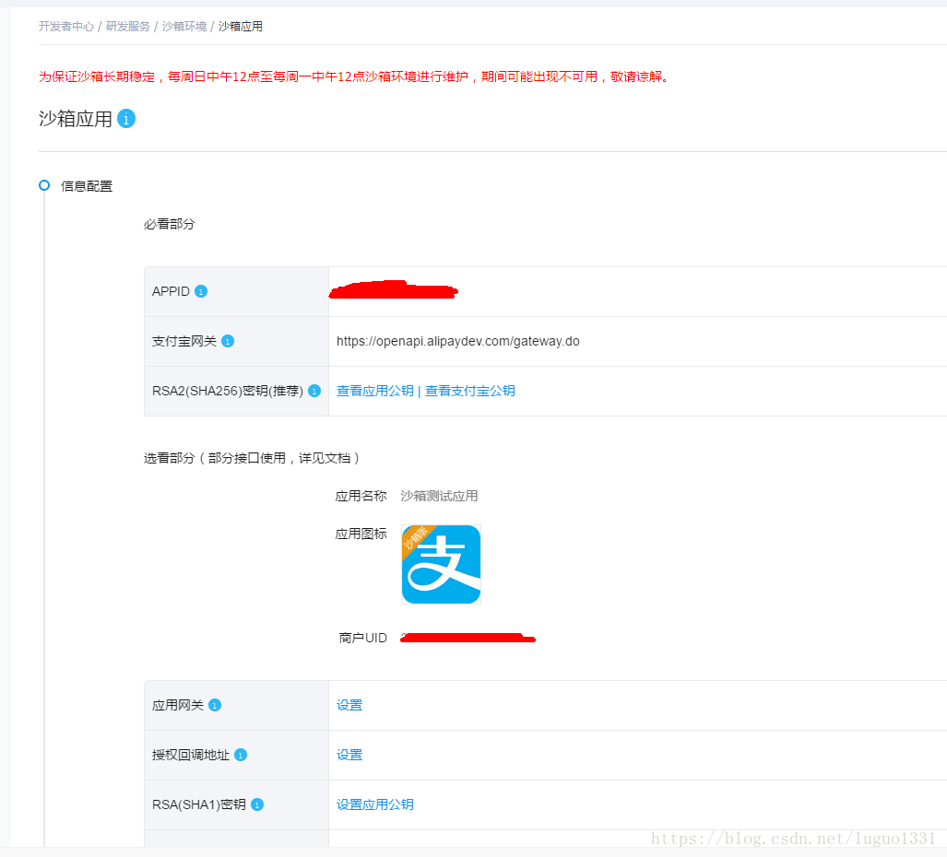The height and width of the screenshot is (857, 947).
Task: Click the 必看部分 label
Action: point(170,224)
